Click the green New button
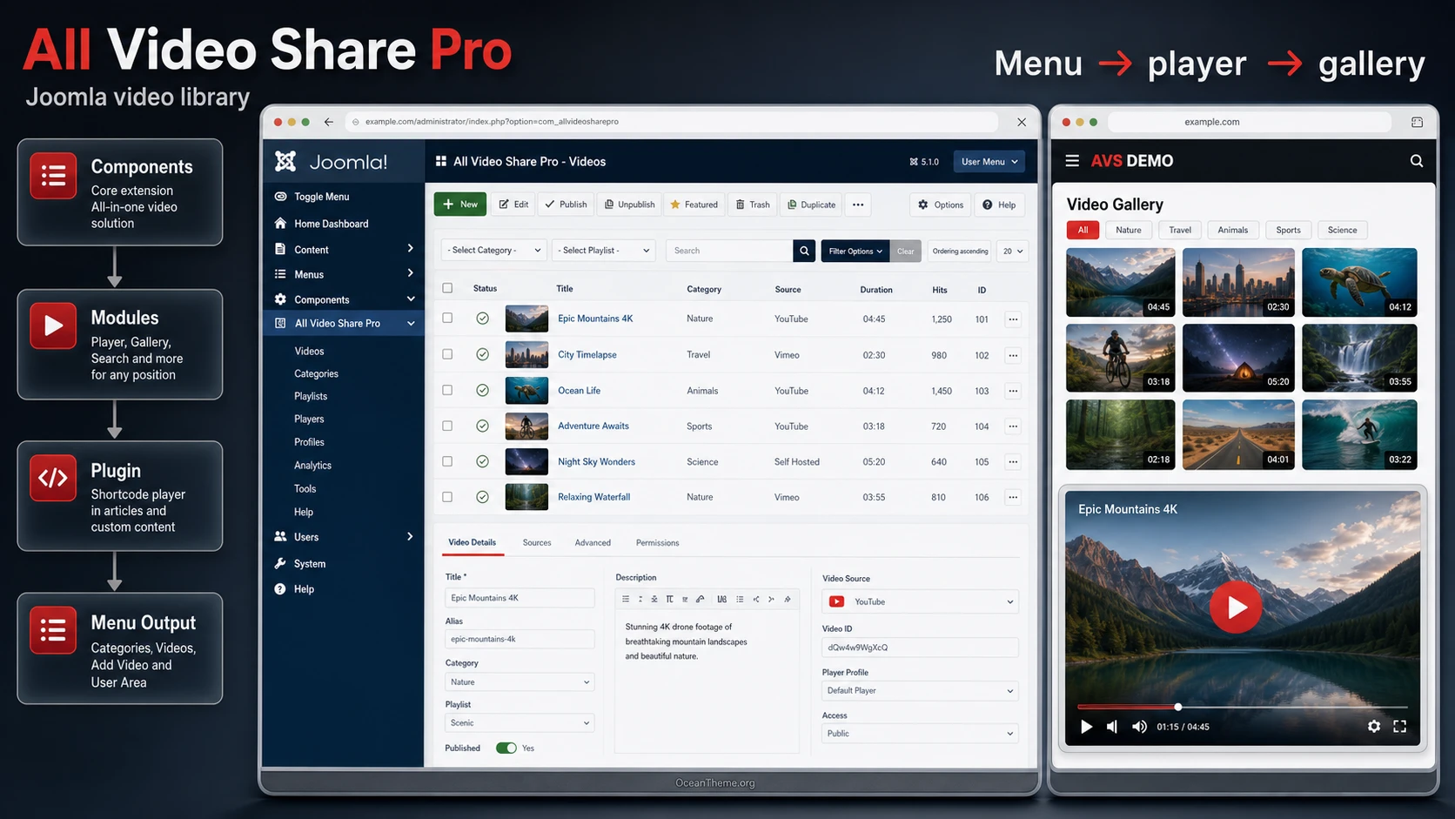The height and width of the screenshot is (819, 1455). click(x=460, y=205)
